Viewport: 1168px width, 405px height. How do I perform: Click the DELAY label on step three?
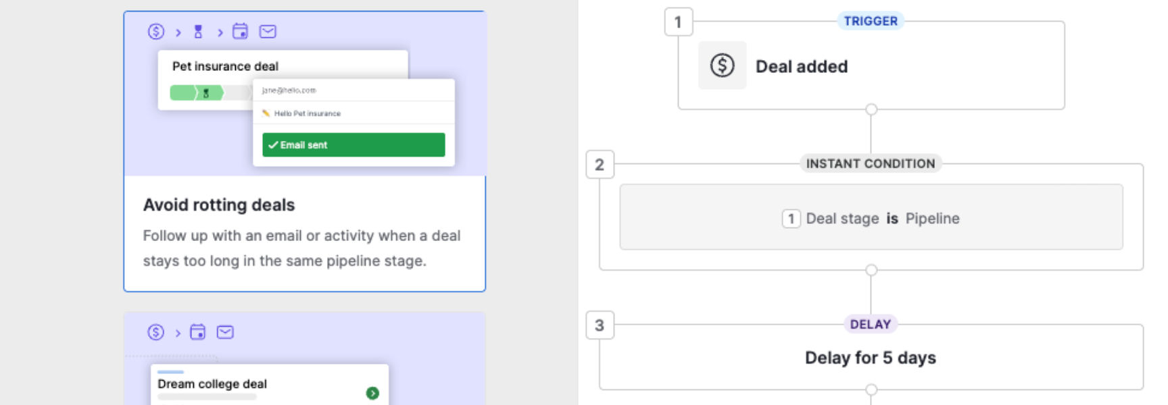pos(871,324)
